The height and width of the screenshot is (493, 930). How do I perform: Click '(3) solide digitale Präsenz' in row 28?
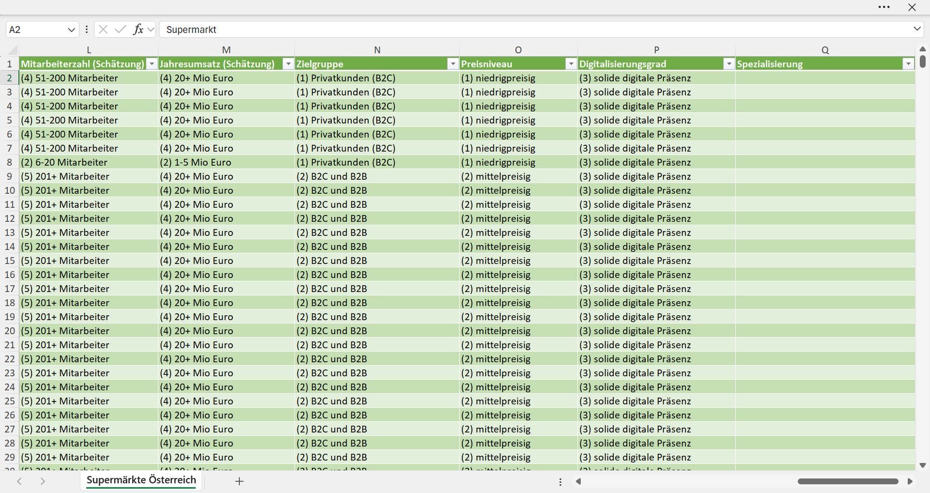point(656,443)
